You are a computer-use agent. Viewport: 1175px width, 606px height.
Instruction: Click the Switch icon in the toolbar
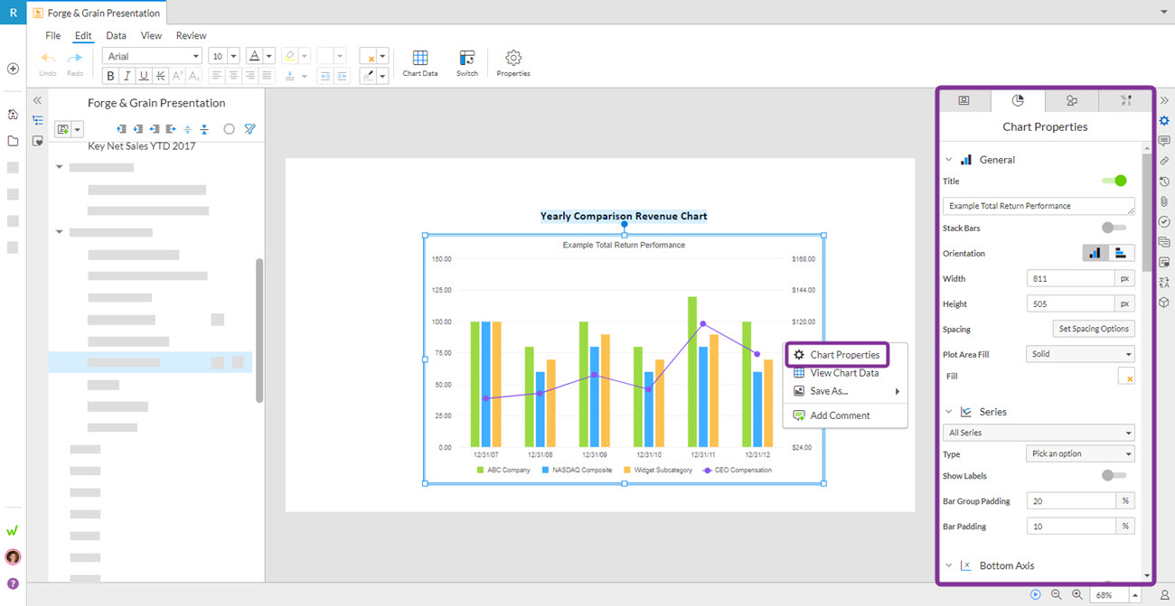[x=466, y=61]
